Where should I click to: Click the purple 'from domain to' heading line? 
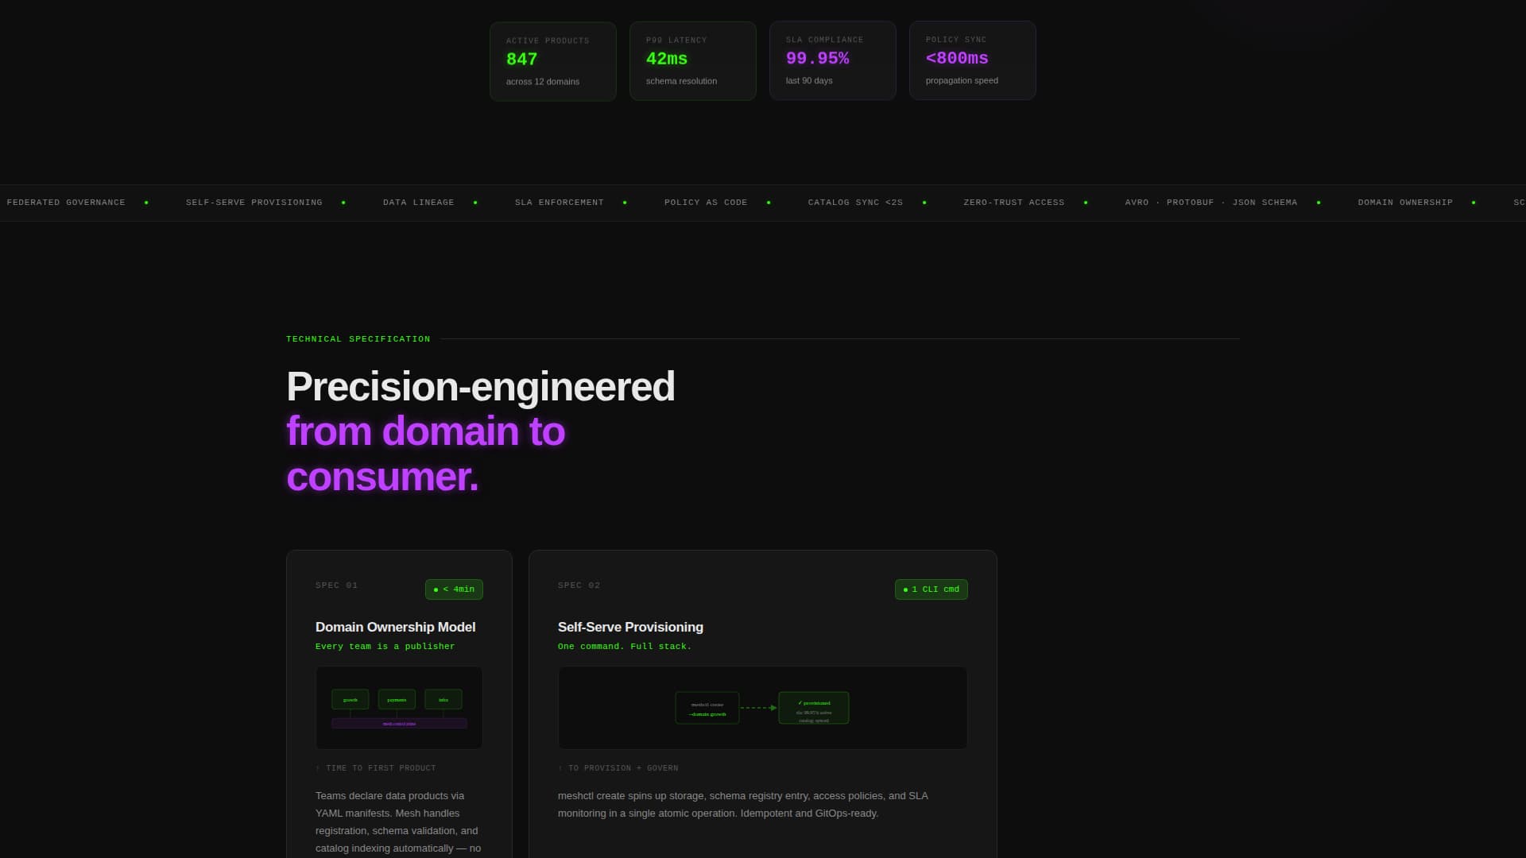tap(426, 431)
